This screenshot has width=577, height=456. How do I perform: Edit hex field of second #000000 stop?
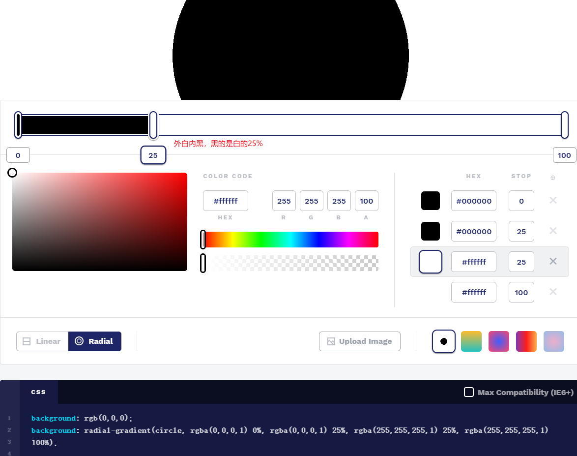tap(474, 231)
